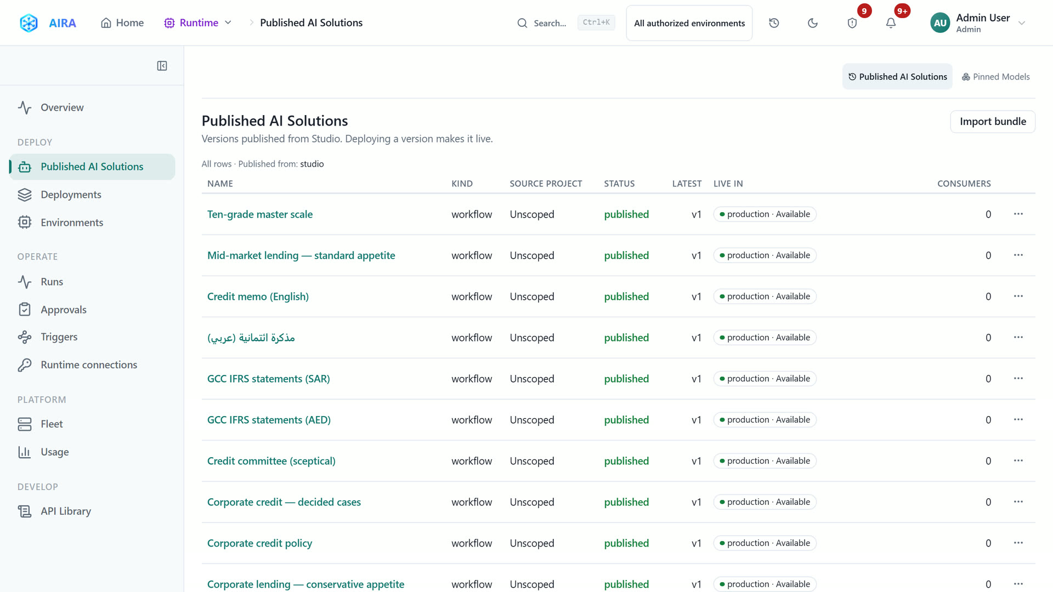
Task: Open shield alerts icon with badge 9
Action: click(x=852, y=23)
